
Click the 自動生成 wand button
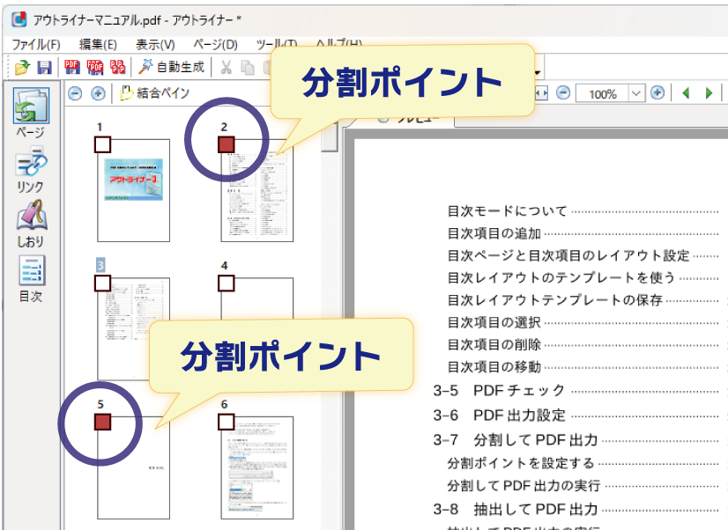(172, 67)
